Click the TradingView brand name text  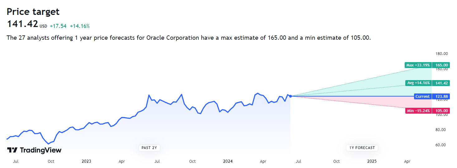40,150
